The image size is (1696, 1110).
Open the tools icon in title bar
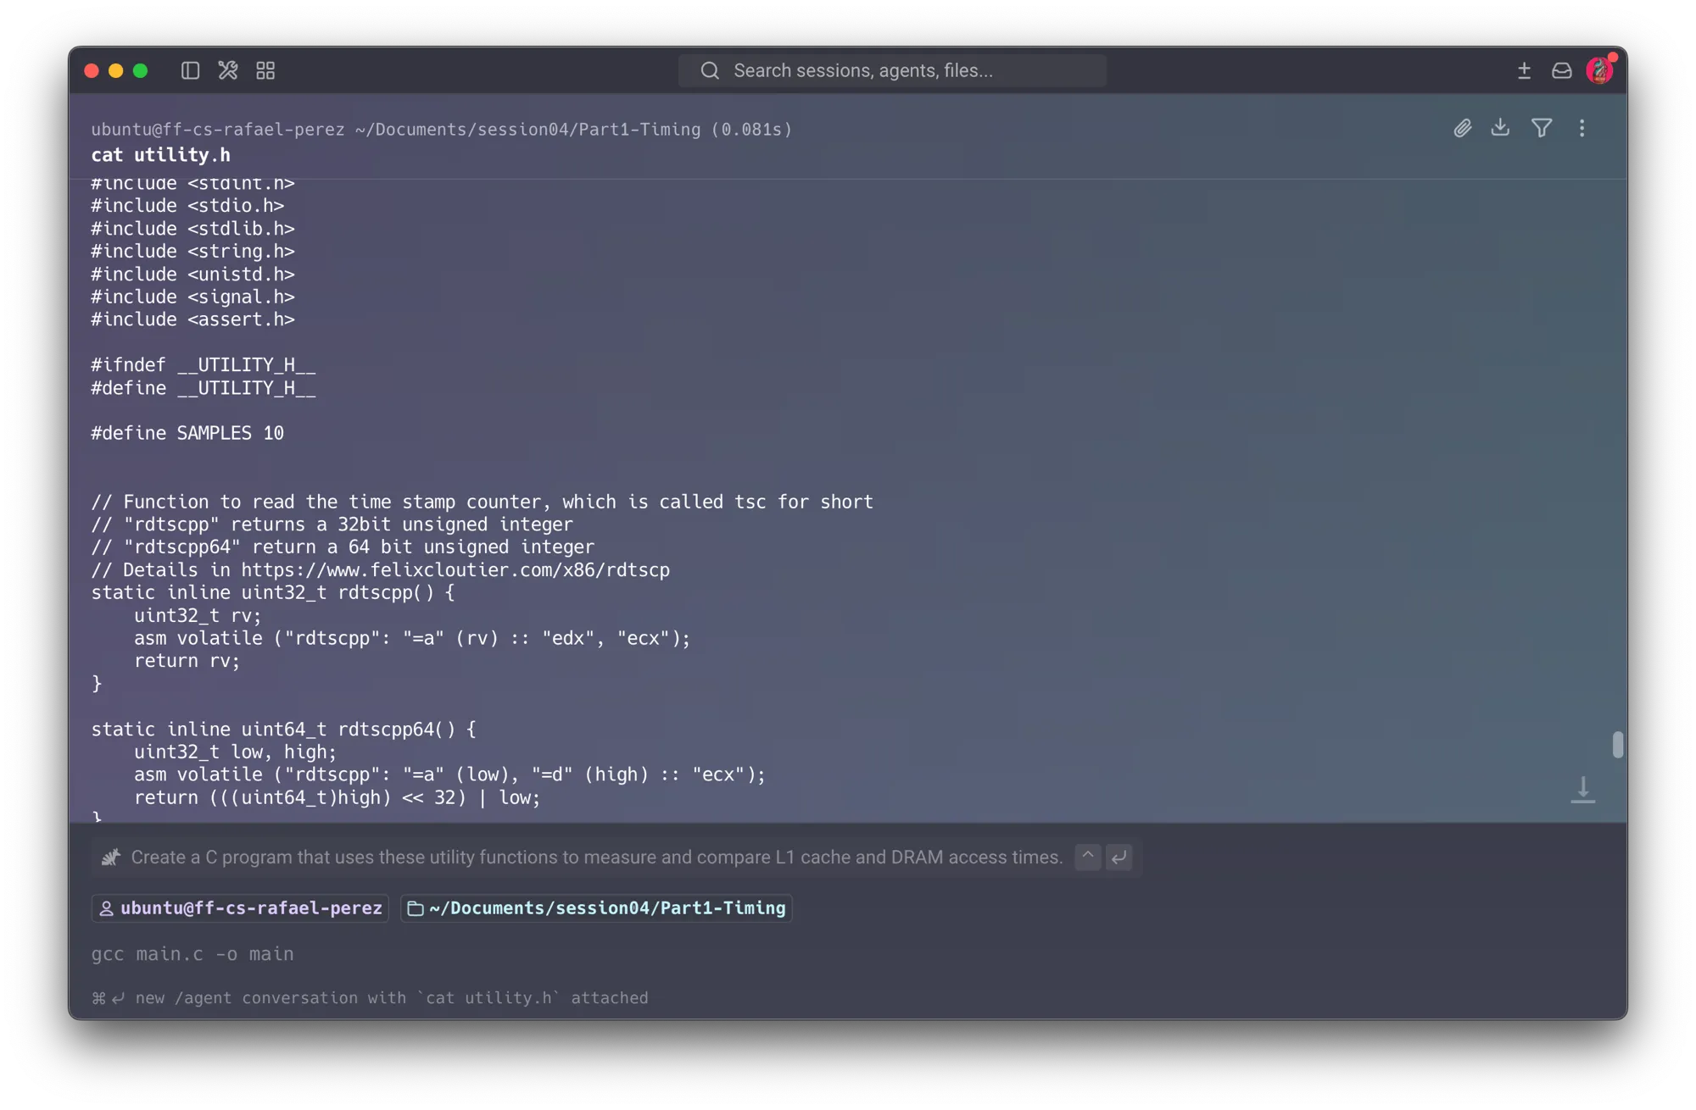pos(227,70)
